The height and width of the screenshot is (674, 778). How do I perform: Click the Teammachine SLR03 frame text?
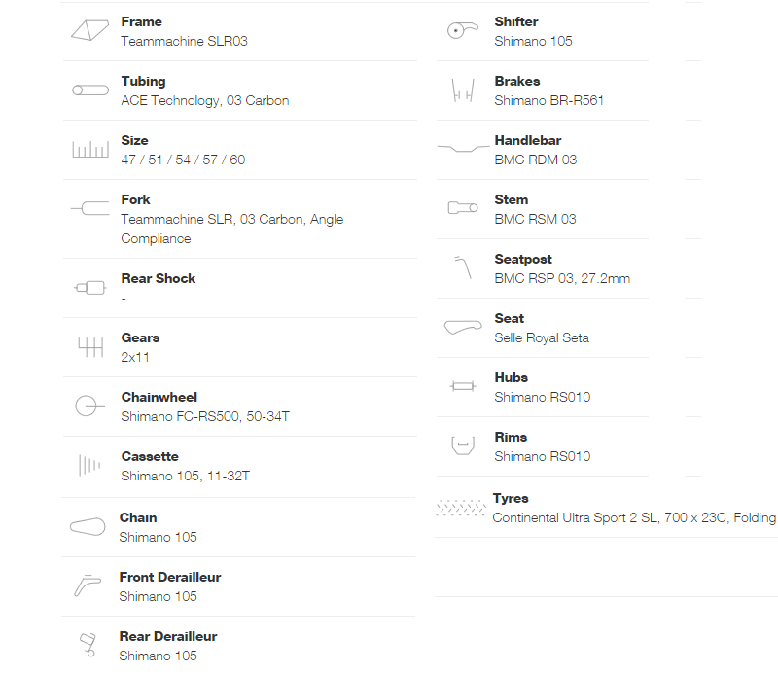[184, 41]
